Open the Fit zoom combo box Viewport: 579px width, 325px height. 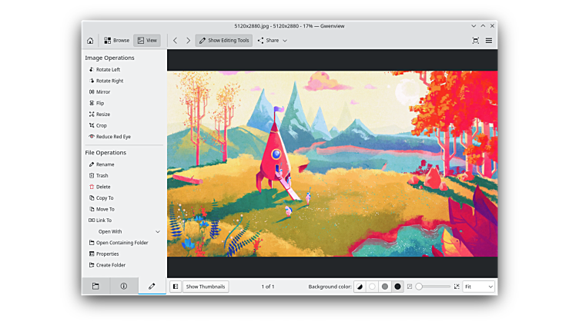pos(478,287)
